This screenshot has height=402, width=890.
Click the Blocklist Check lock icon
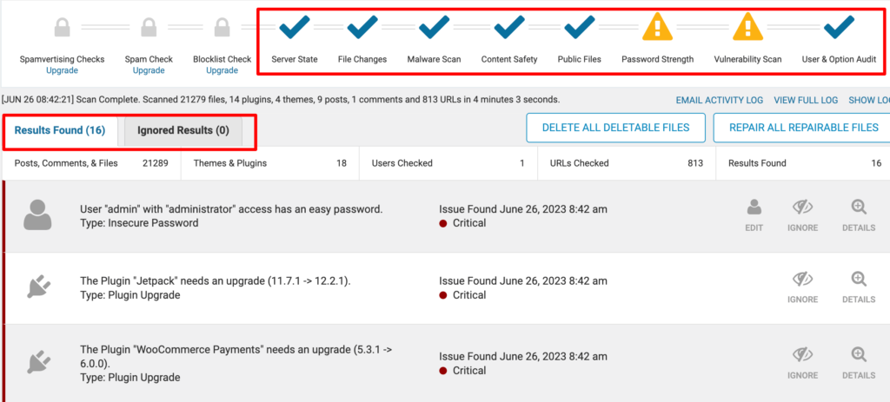click(222, 27)
